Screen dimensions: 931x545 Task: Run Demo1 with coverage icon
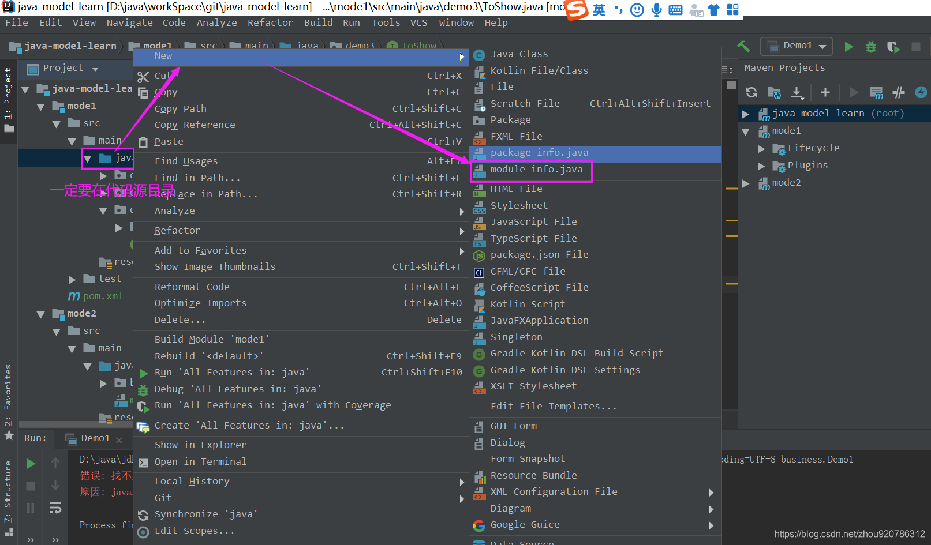(893, 47)
